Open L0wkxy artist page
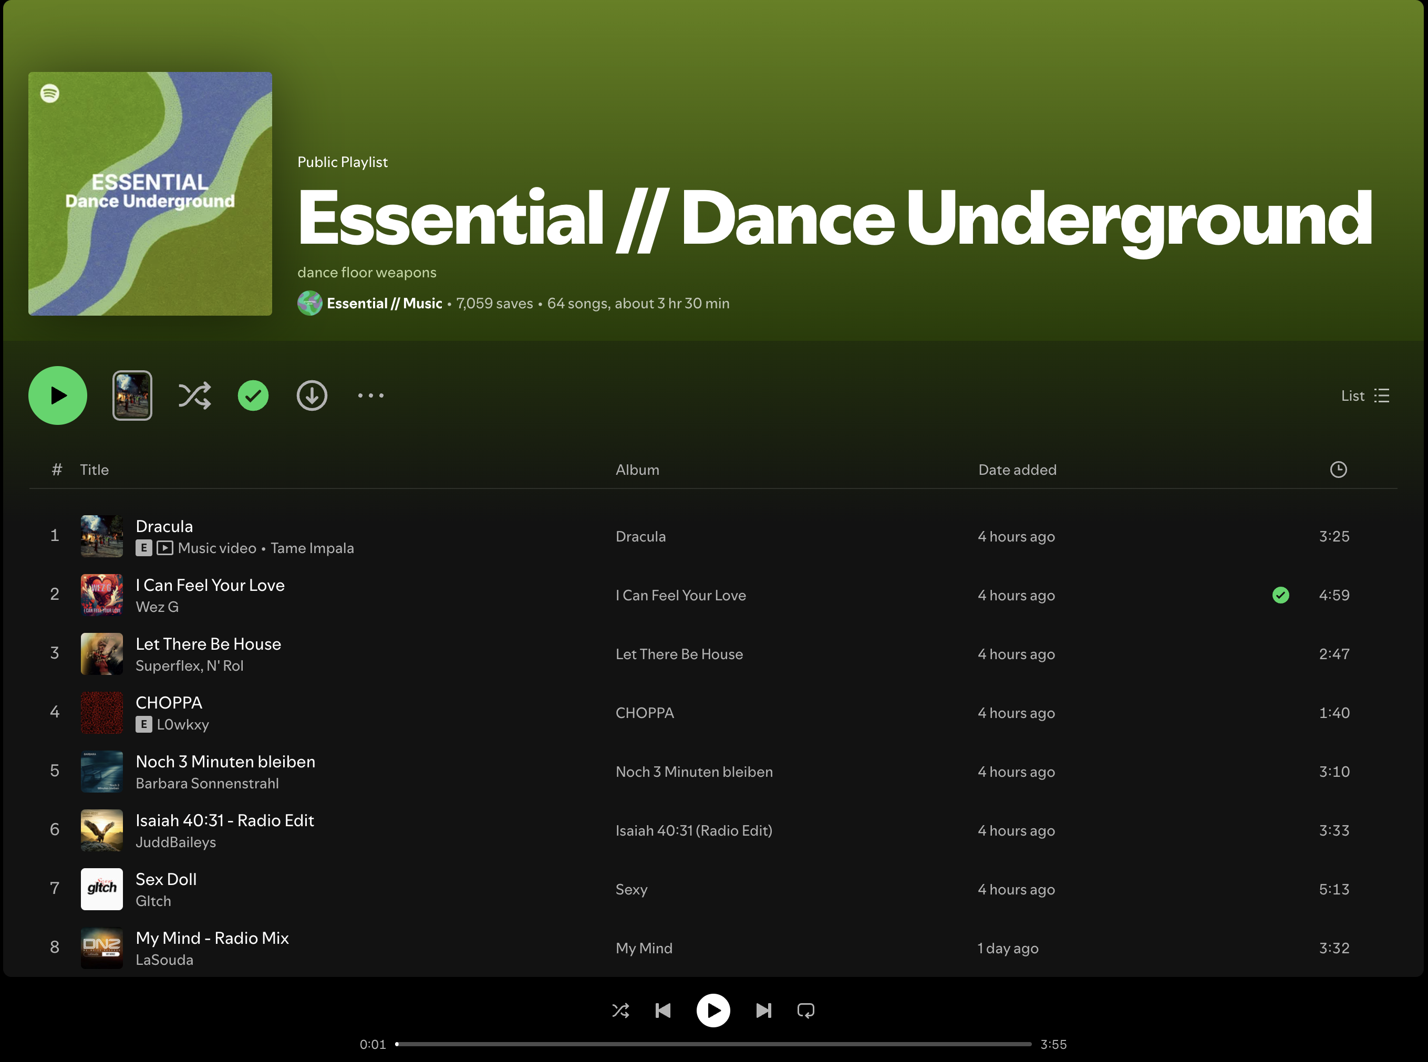Viewport: 1428px width, 1062px height. click(x=183, y=724)
